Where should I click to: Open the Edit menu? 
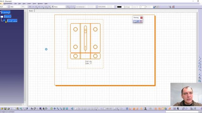(20, 3)
